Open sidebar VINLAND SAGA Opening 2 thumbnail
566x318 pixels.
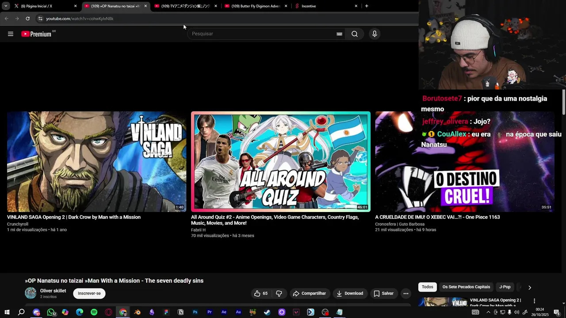pos(443,302)
